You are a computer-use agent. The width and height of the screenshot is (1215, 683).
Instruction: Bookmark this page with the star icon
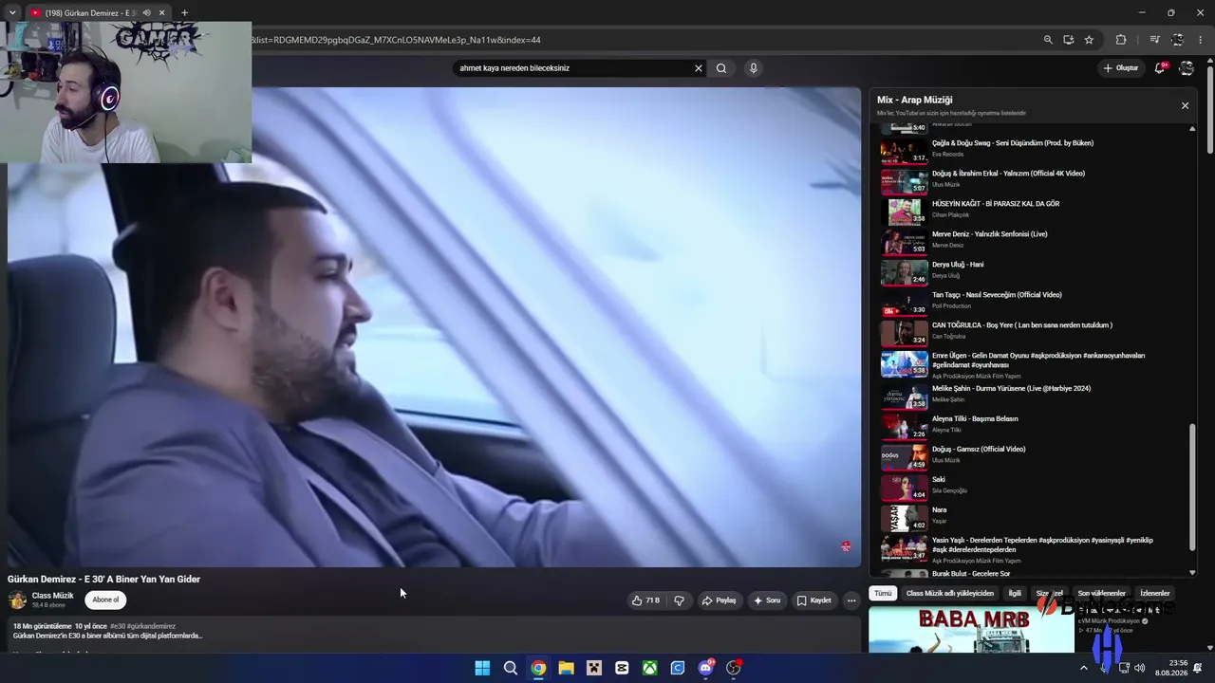pyautogui.click(x=1089, y=40)
